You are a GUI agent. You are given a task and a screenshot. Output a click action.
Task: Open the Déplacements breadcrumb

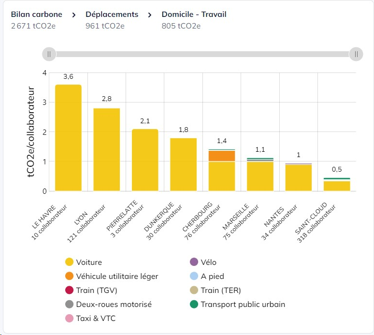point(112,15)
